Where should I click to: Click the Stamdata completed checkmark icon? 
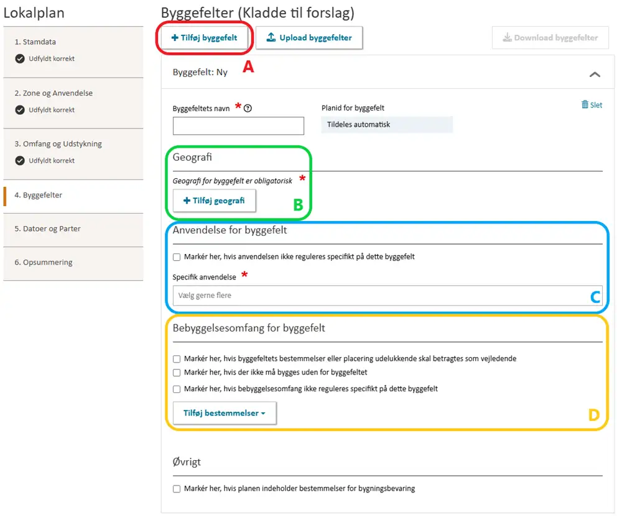20,59
